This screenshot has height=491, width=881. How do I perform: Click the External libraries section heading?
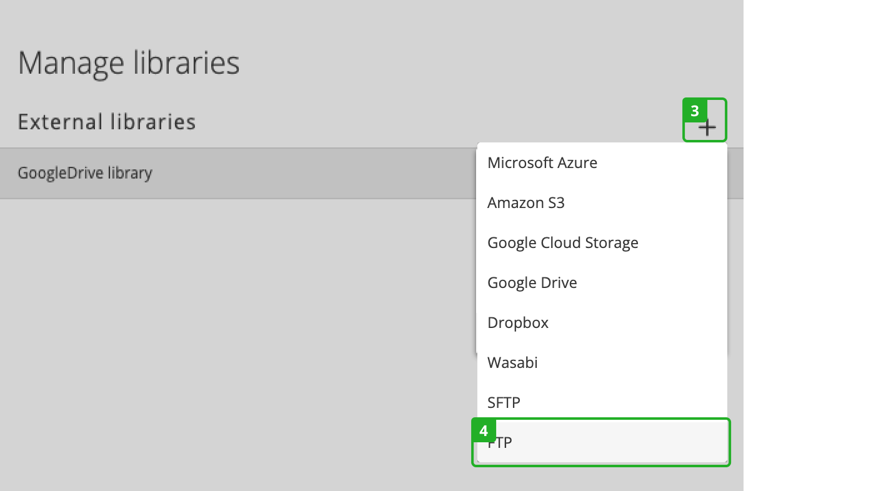(x=107, y=122)
